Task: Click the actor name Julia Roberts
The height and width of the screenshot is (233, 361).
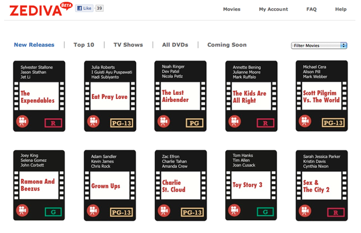Action: 103,67
